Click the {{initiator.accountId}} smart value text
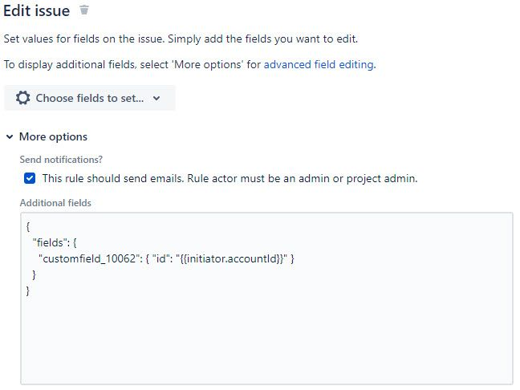Viewport: 520px width, 390px height. (232, 258)
